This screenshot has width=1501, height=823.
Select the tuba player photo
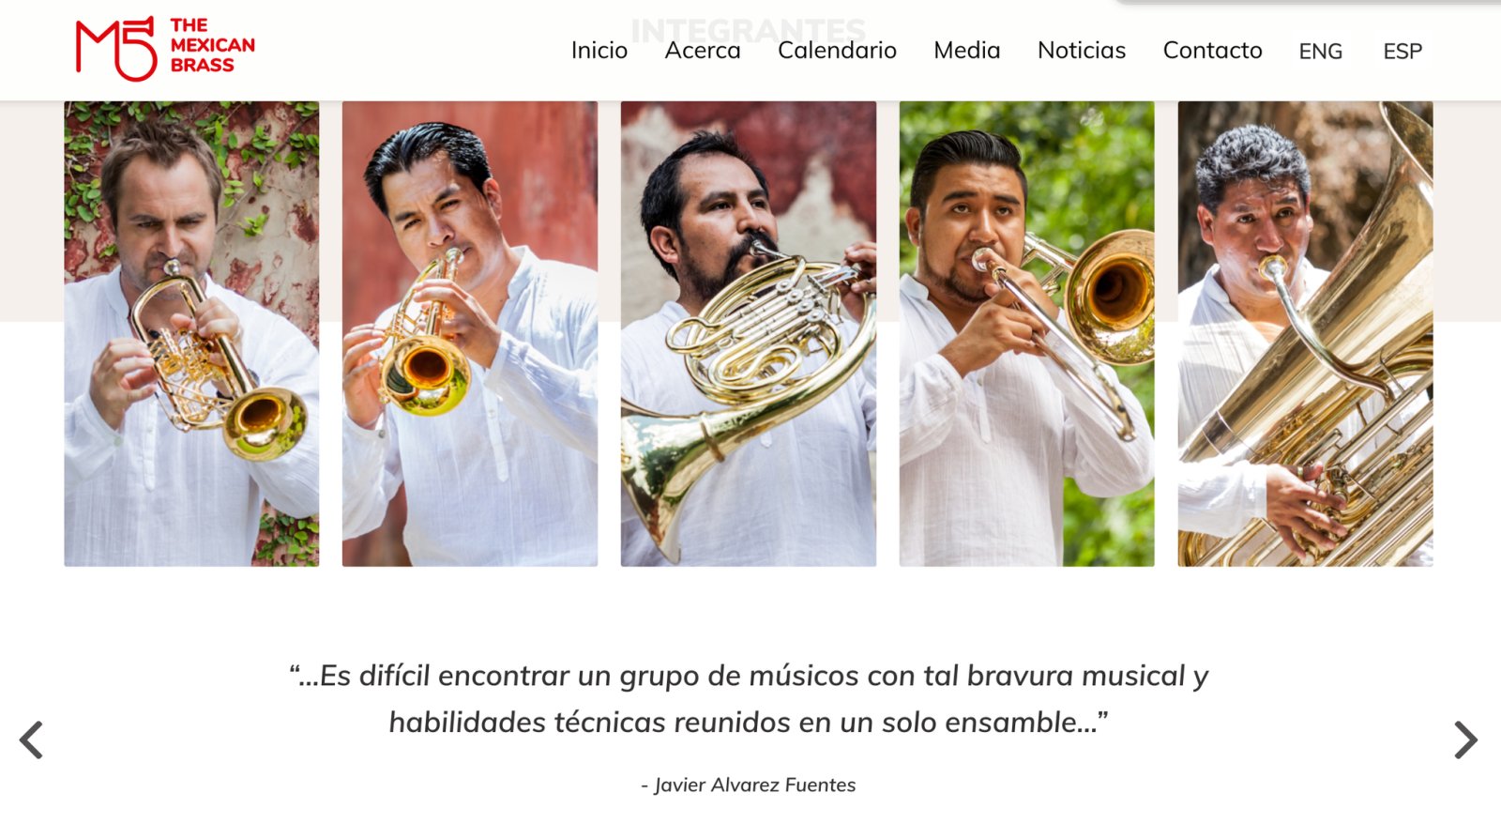[1306, 333]
